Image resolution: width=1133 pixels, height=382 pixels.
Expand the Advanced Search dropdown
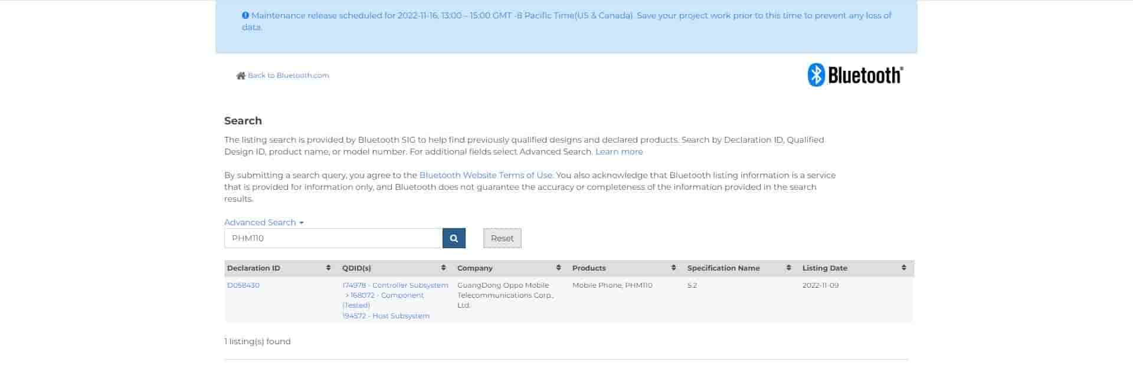264,222
